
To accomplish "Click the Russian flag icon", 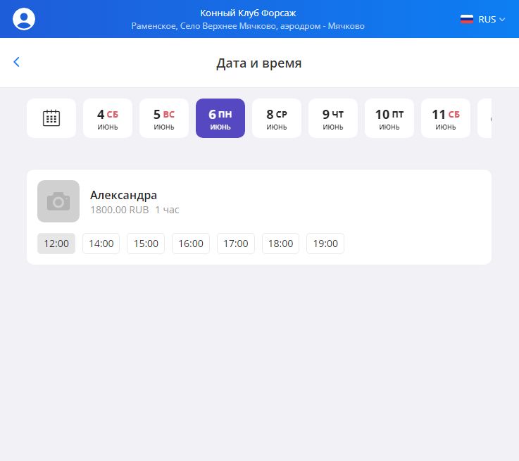I will pos(467,19).
